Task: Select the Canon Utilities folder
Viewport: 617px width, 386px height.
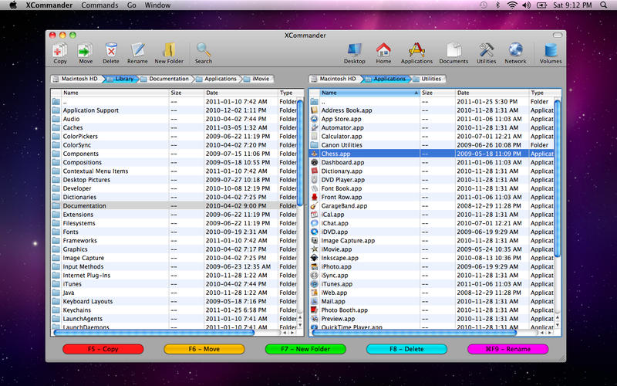Action: coord(432,145)
